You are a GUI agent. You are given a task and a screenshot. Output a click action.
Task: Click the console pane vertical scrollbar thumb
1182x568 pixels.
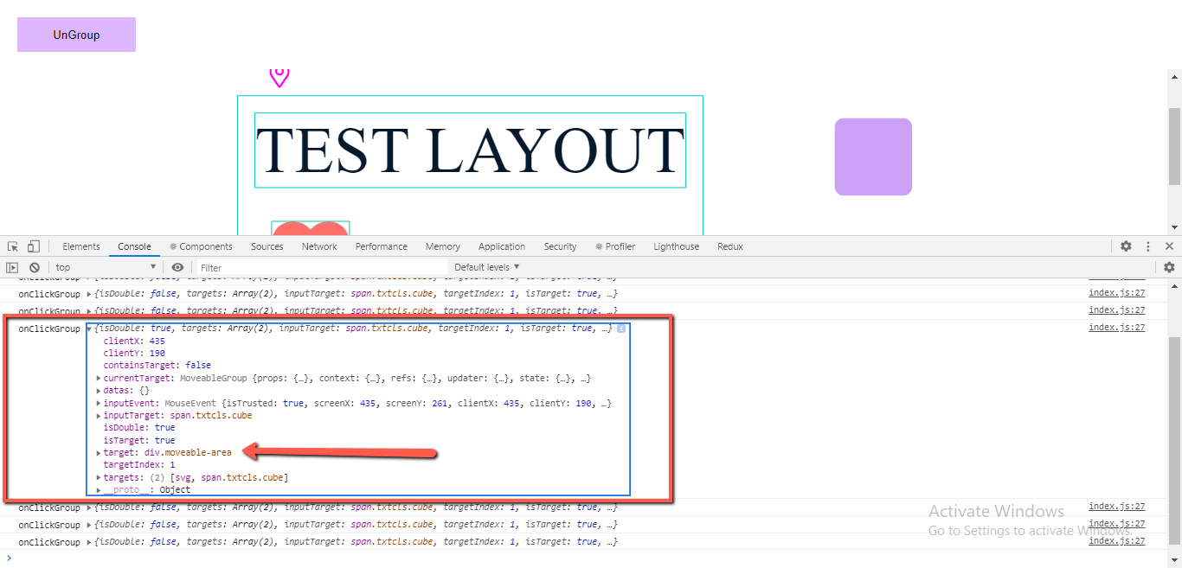coord(1174,441)
